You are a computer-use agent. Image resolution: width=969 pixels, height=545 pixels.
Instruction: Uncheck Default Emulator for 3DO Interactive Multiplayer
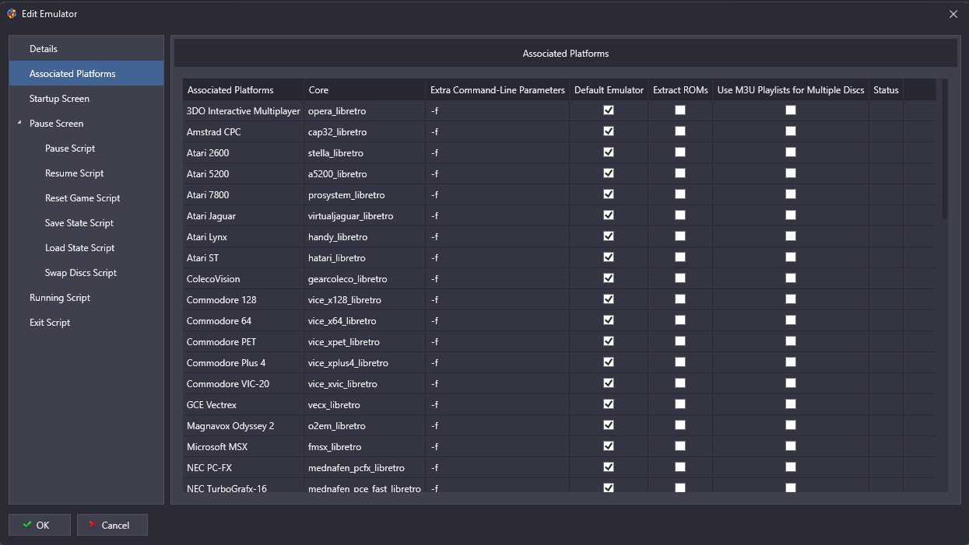tap(609, 110)
